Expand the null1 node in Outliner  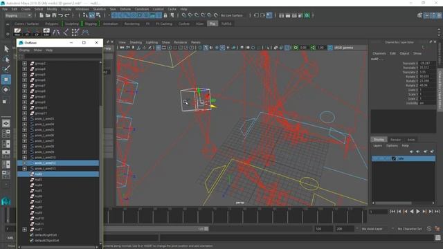(x=25, y=229)
